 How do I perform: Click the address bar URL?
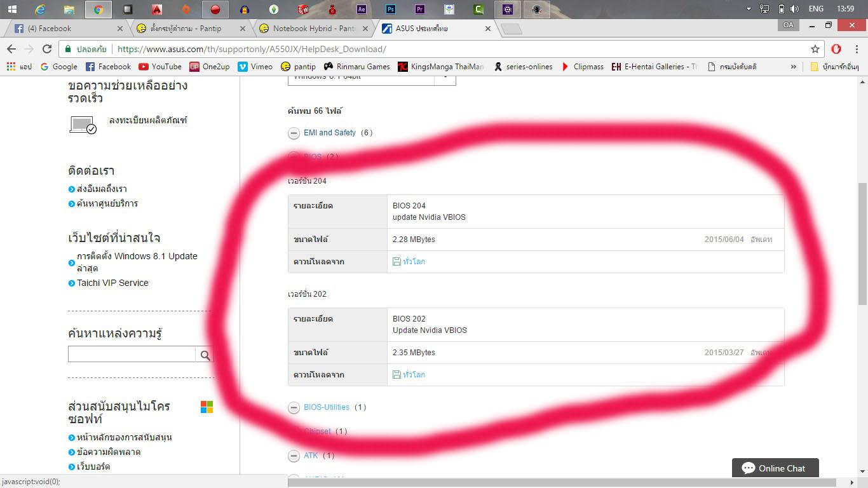pyautogui.click(x=252, y=49)
